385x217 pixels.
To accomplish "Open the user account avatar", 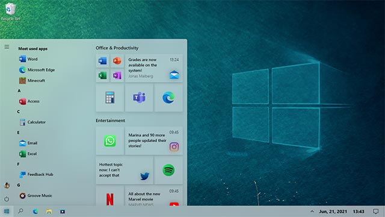I will point(7,186).
